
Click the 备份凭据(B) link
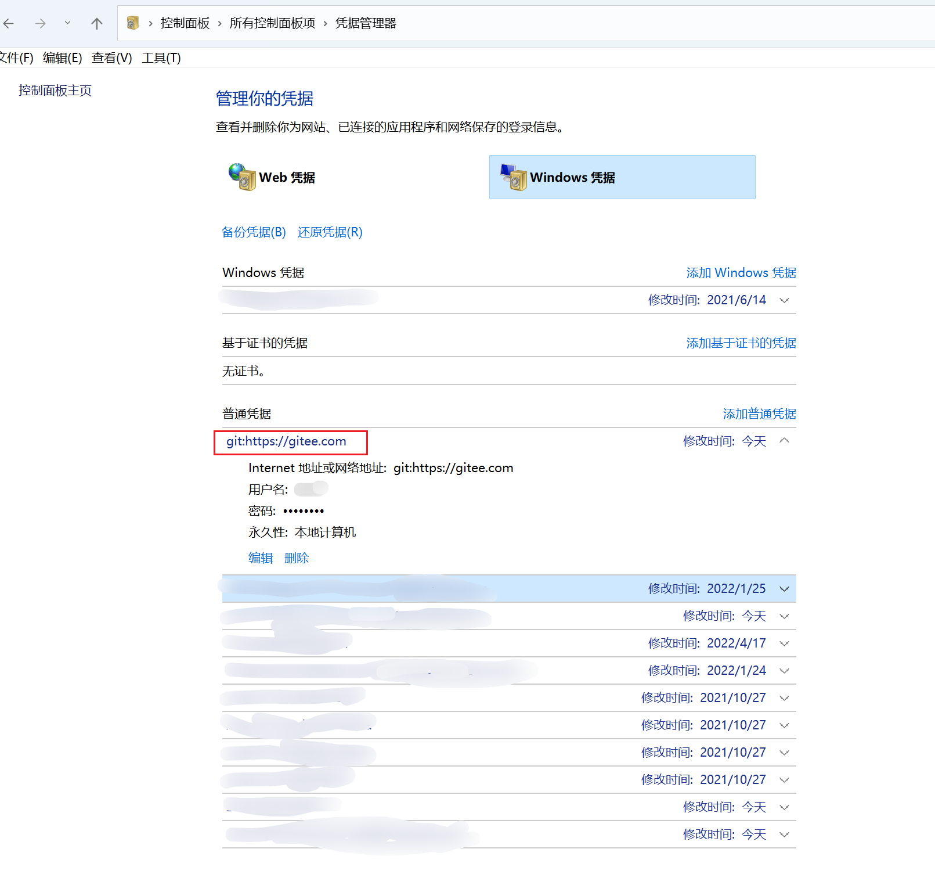tap(254, 232)
